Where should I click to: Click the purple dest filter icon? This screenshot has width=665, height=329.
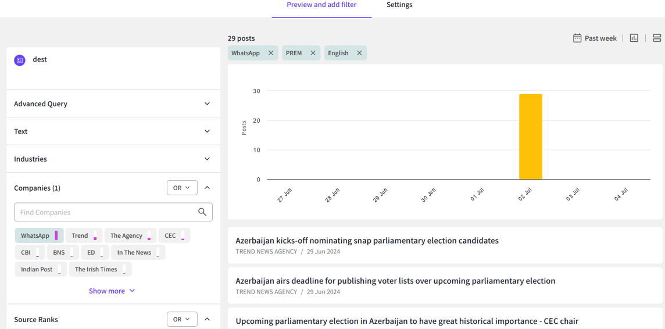click(20, 60)
